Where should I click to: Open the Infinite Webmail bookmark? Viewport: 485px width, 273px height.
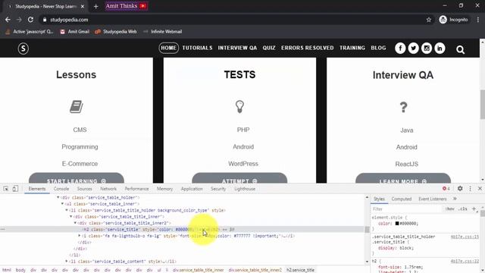pyautogui.click(x=162, y=32)
